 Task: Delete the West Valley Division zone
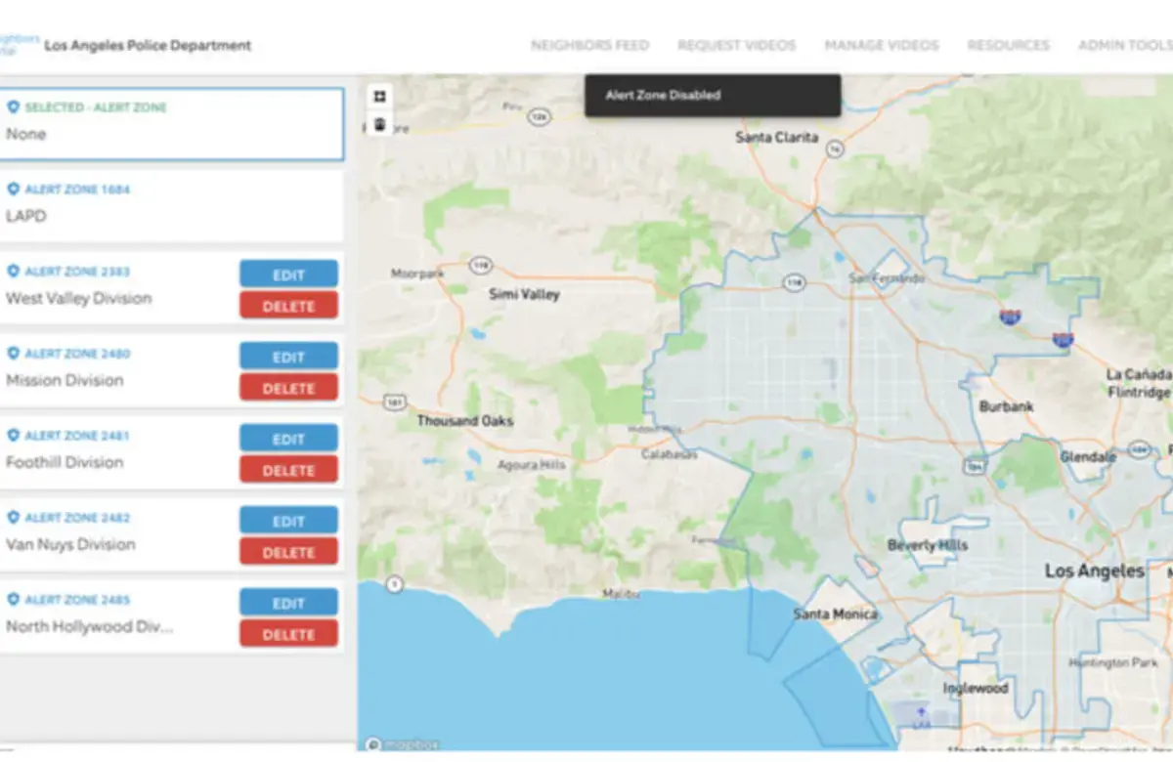288,306
